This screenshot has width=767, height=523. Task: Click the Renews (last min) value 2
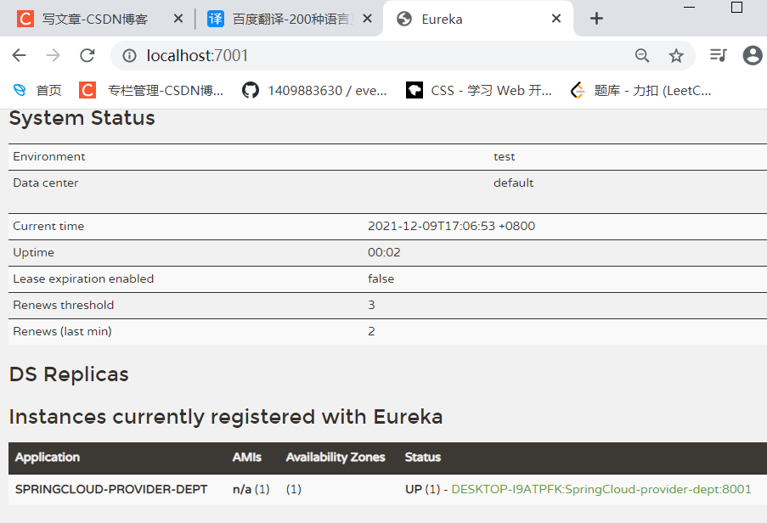(x=371, y=331)
